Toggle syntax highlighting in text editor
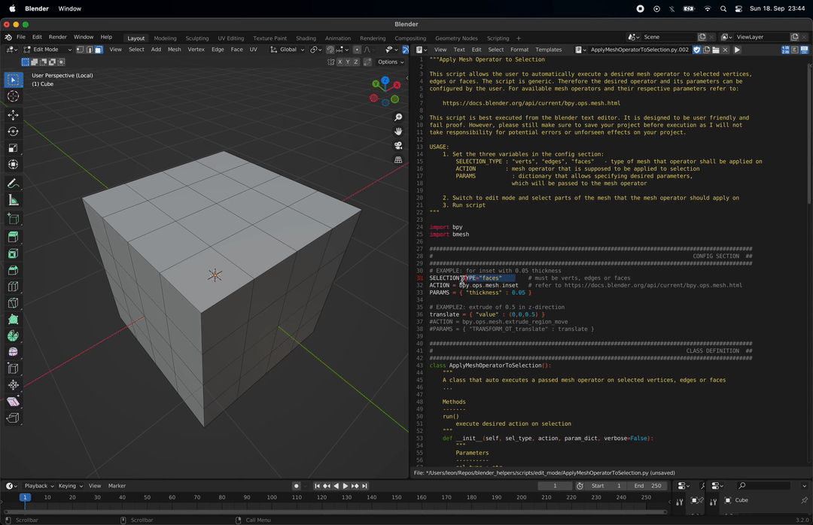Image resolution: width=813 pixels, height=525 pixels. coord(805,50)
